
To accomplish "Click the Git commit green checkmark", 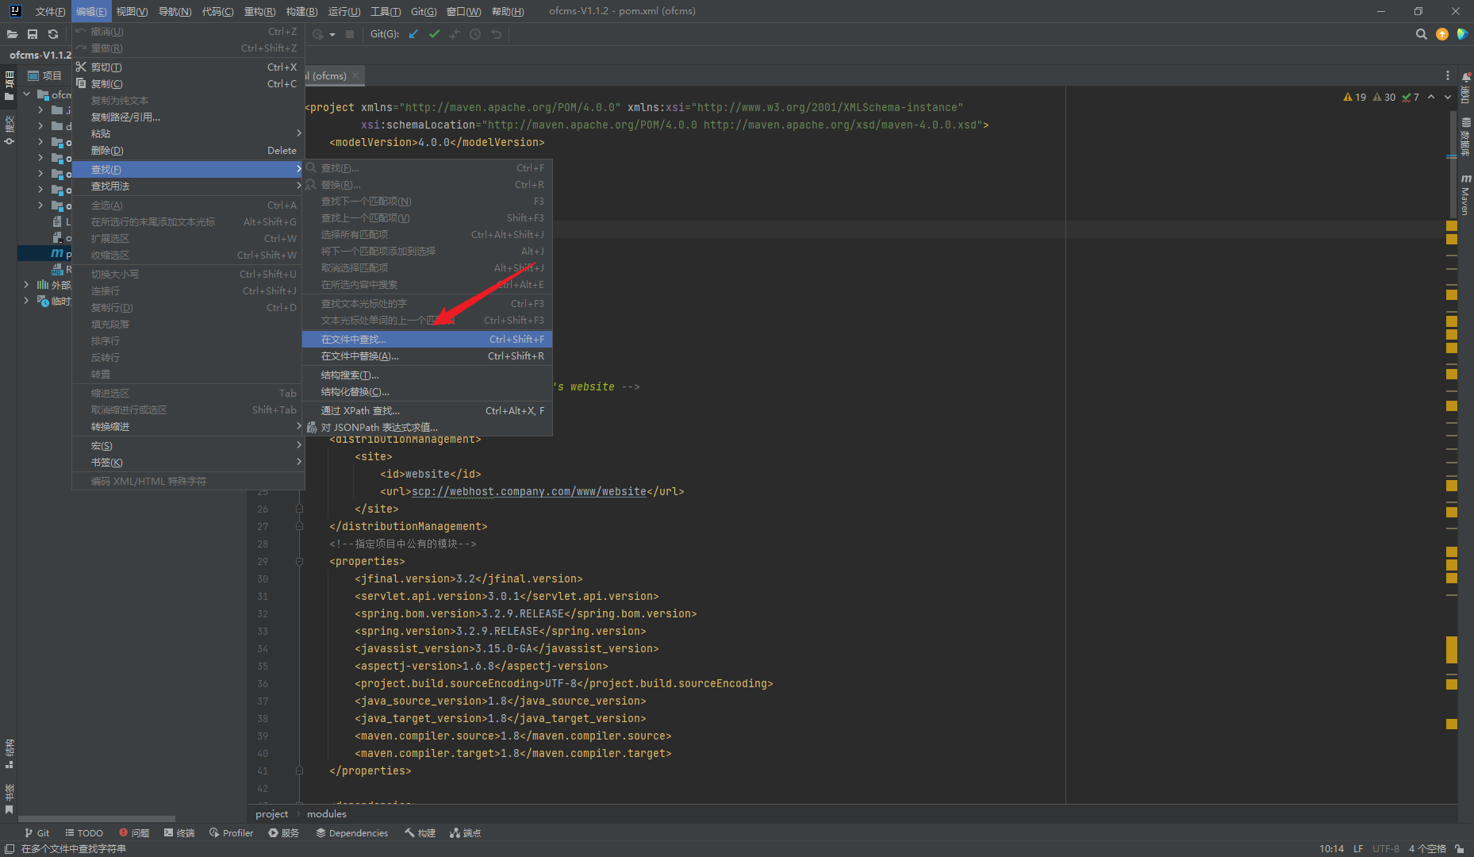I will tap(434, 34).
